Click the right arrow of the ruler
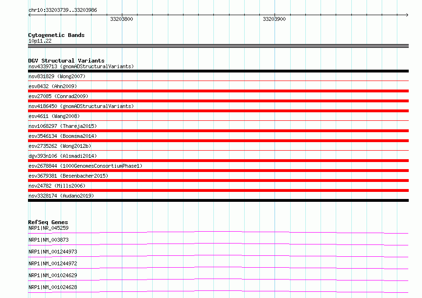422x298 pixels. (407, 15)
